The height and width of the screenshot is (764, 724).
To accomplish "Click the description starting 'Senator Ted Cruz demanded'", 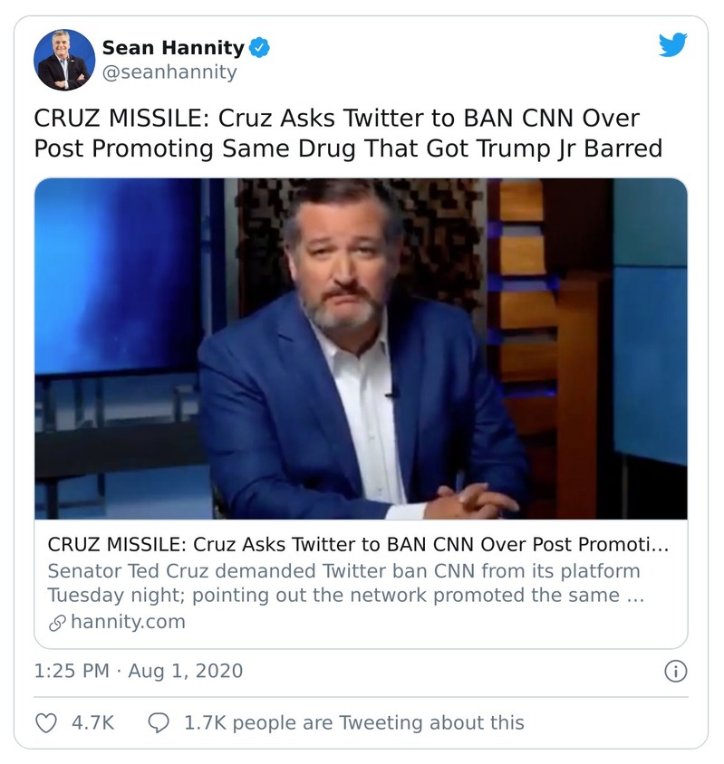I will [x=344, y=584].
